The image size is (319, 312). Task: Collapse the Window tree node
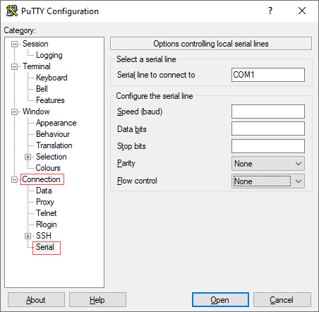pos(14,112)
